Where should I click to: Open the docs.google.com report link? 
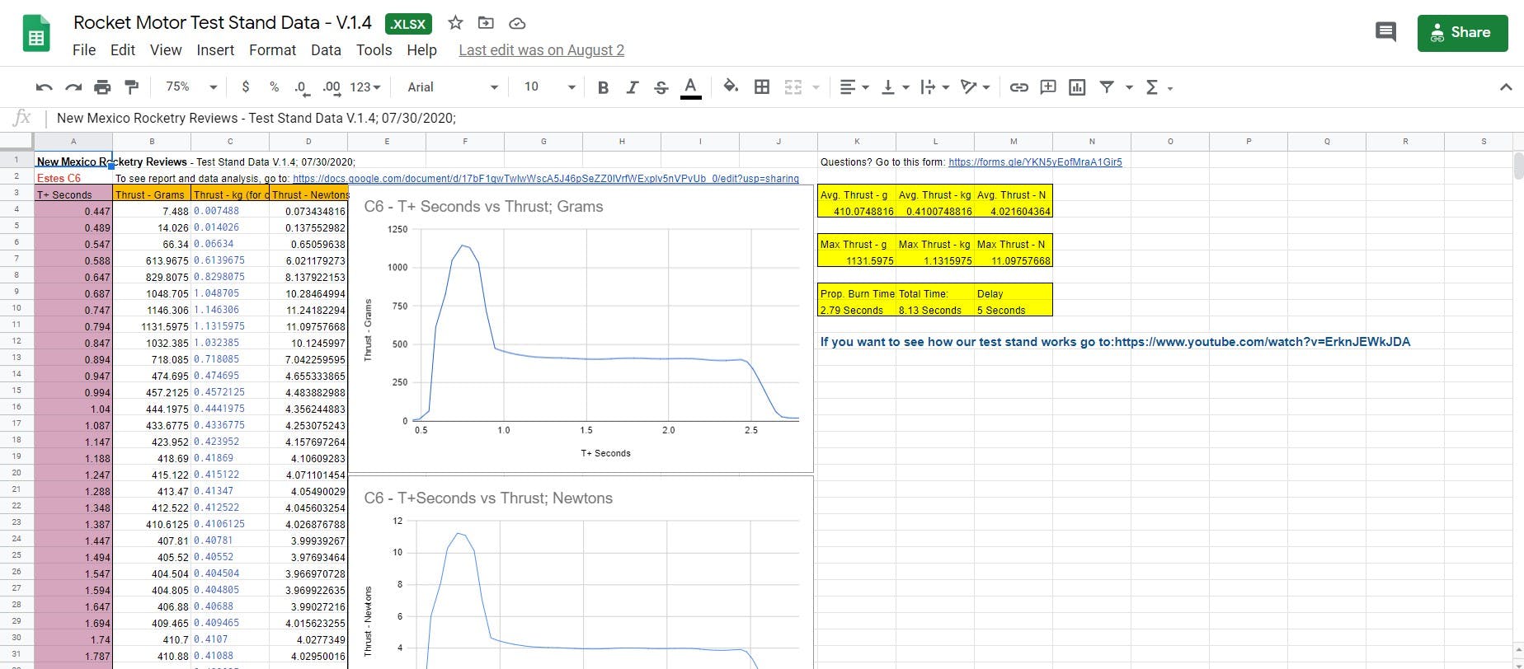545,179
